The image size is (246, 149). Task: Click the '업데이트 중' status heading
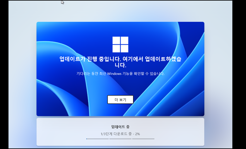[x=120, y=127]
